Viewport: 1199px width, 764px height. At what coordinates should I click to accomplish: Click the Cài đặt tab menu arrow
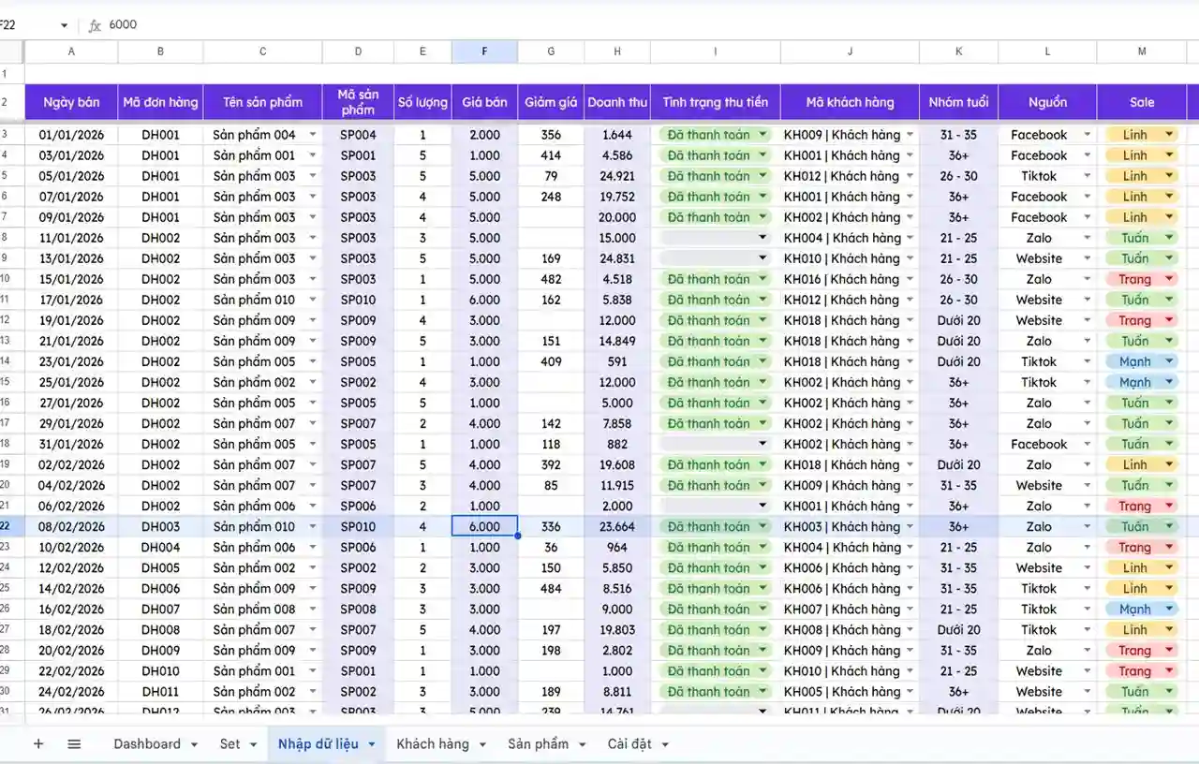[x=665, y=745]
